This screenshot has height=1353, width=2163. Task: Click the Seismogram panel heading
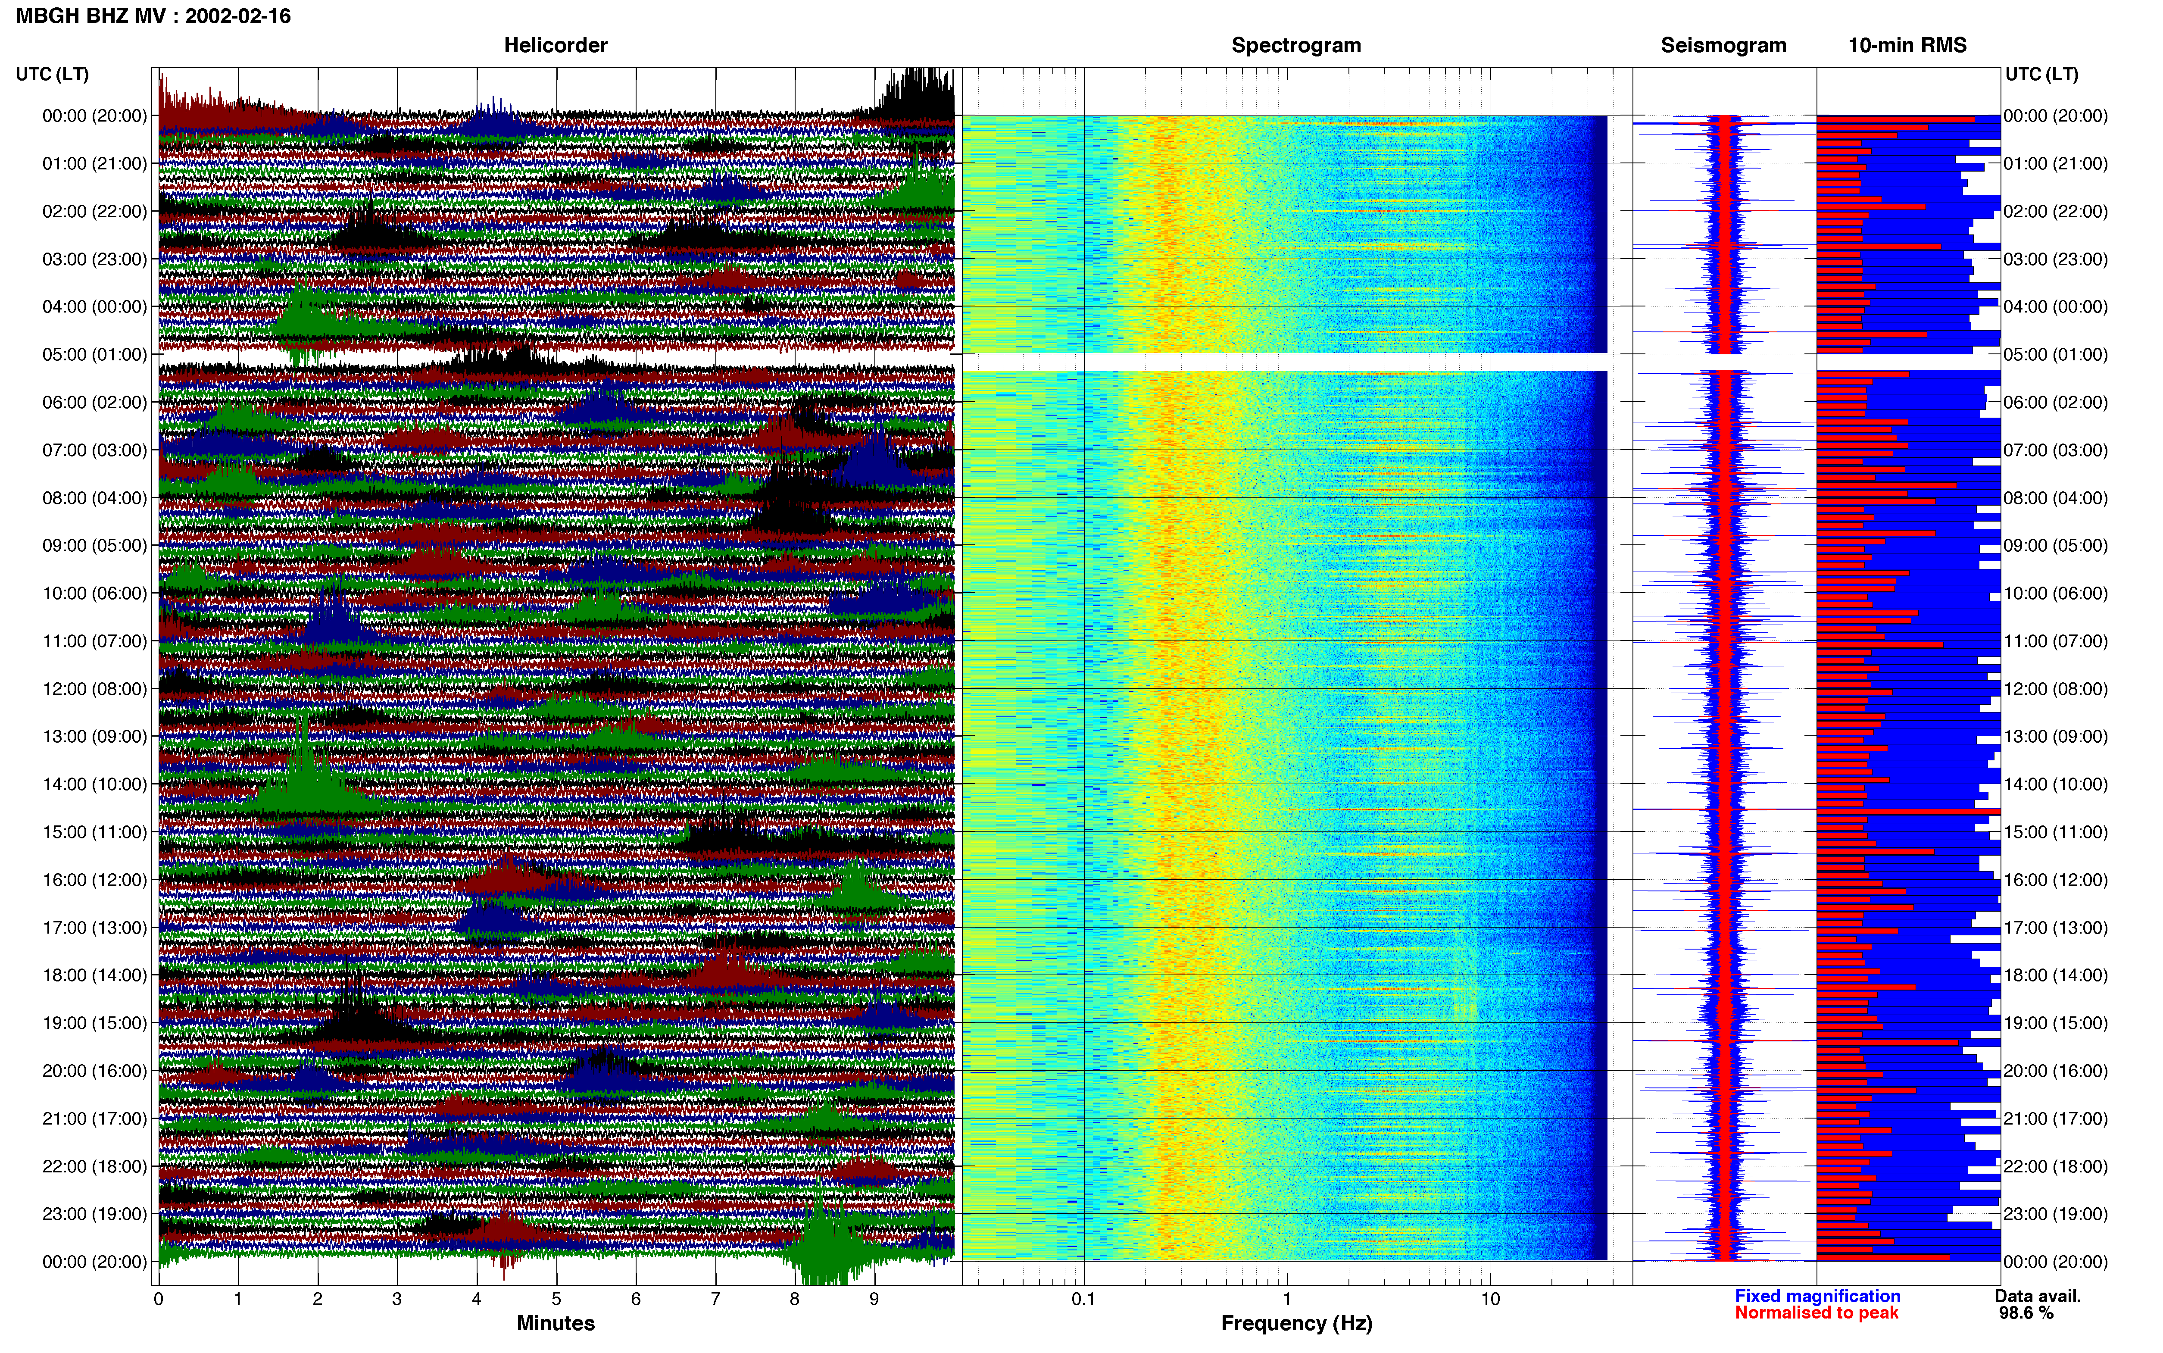[1723, 45]
